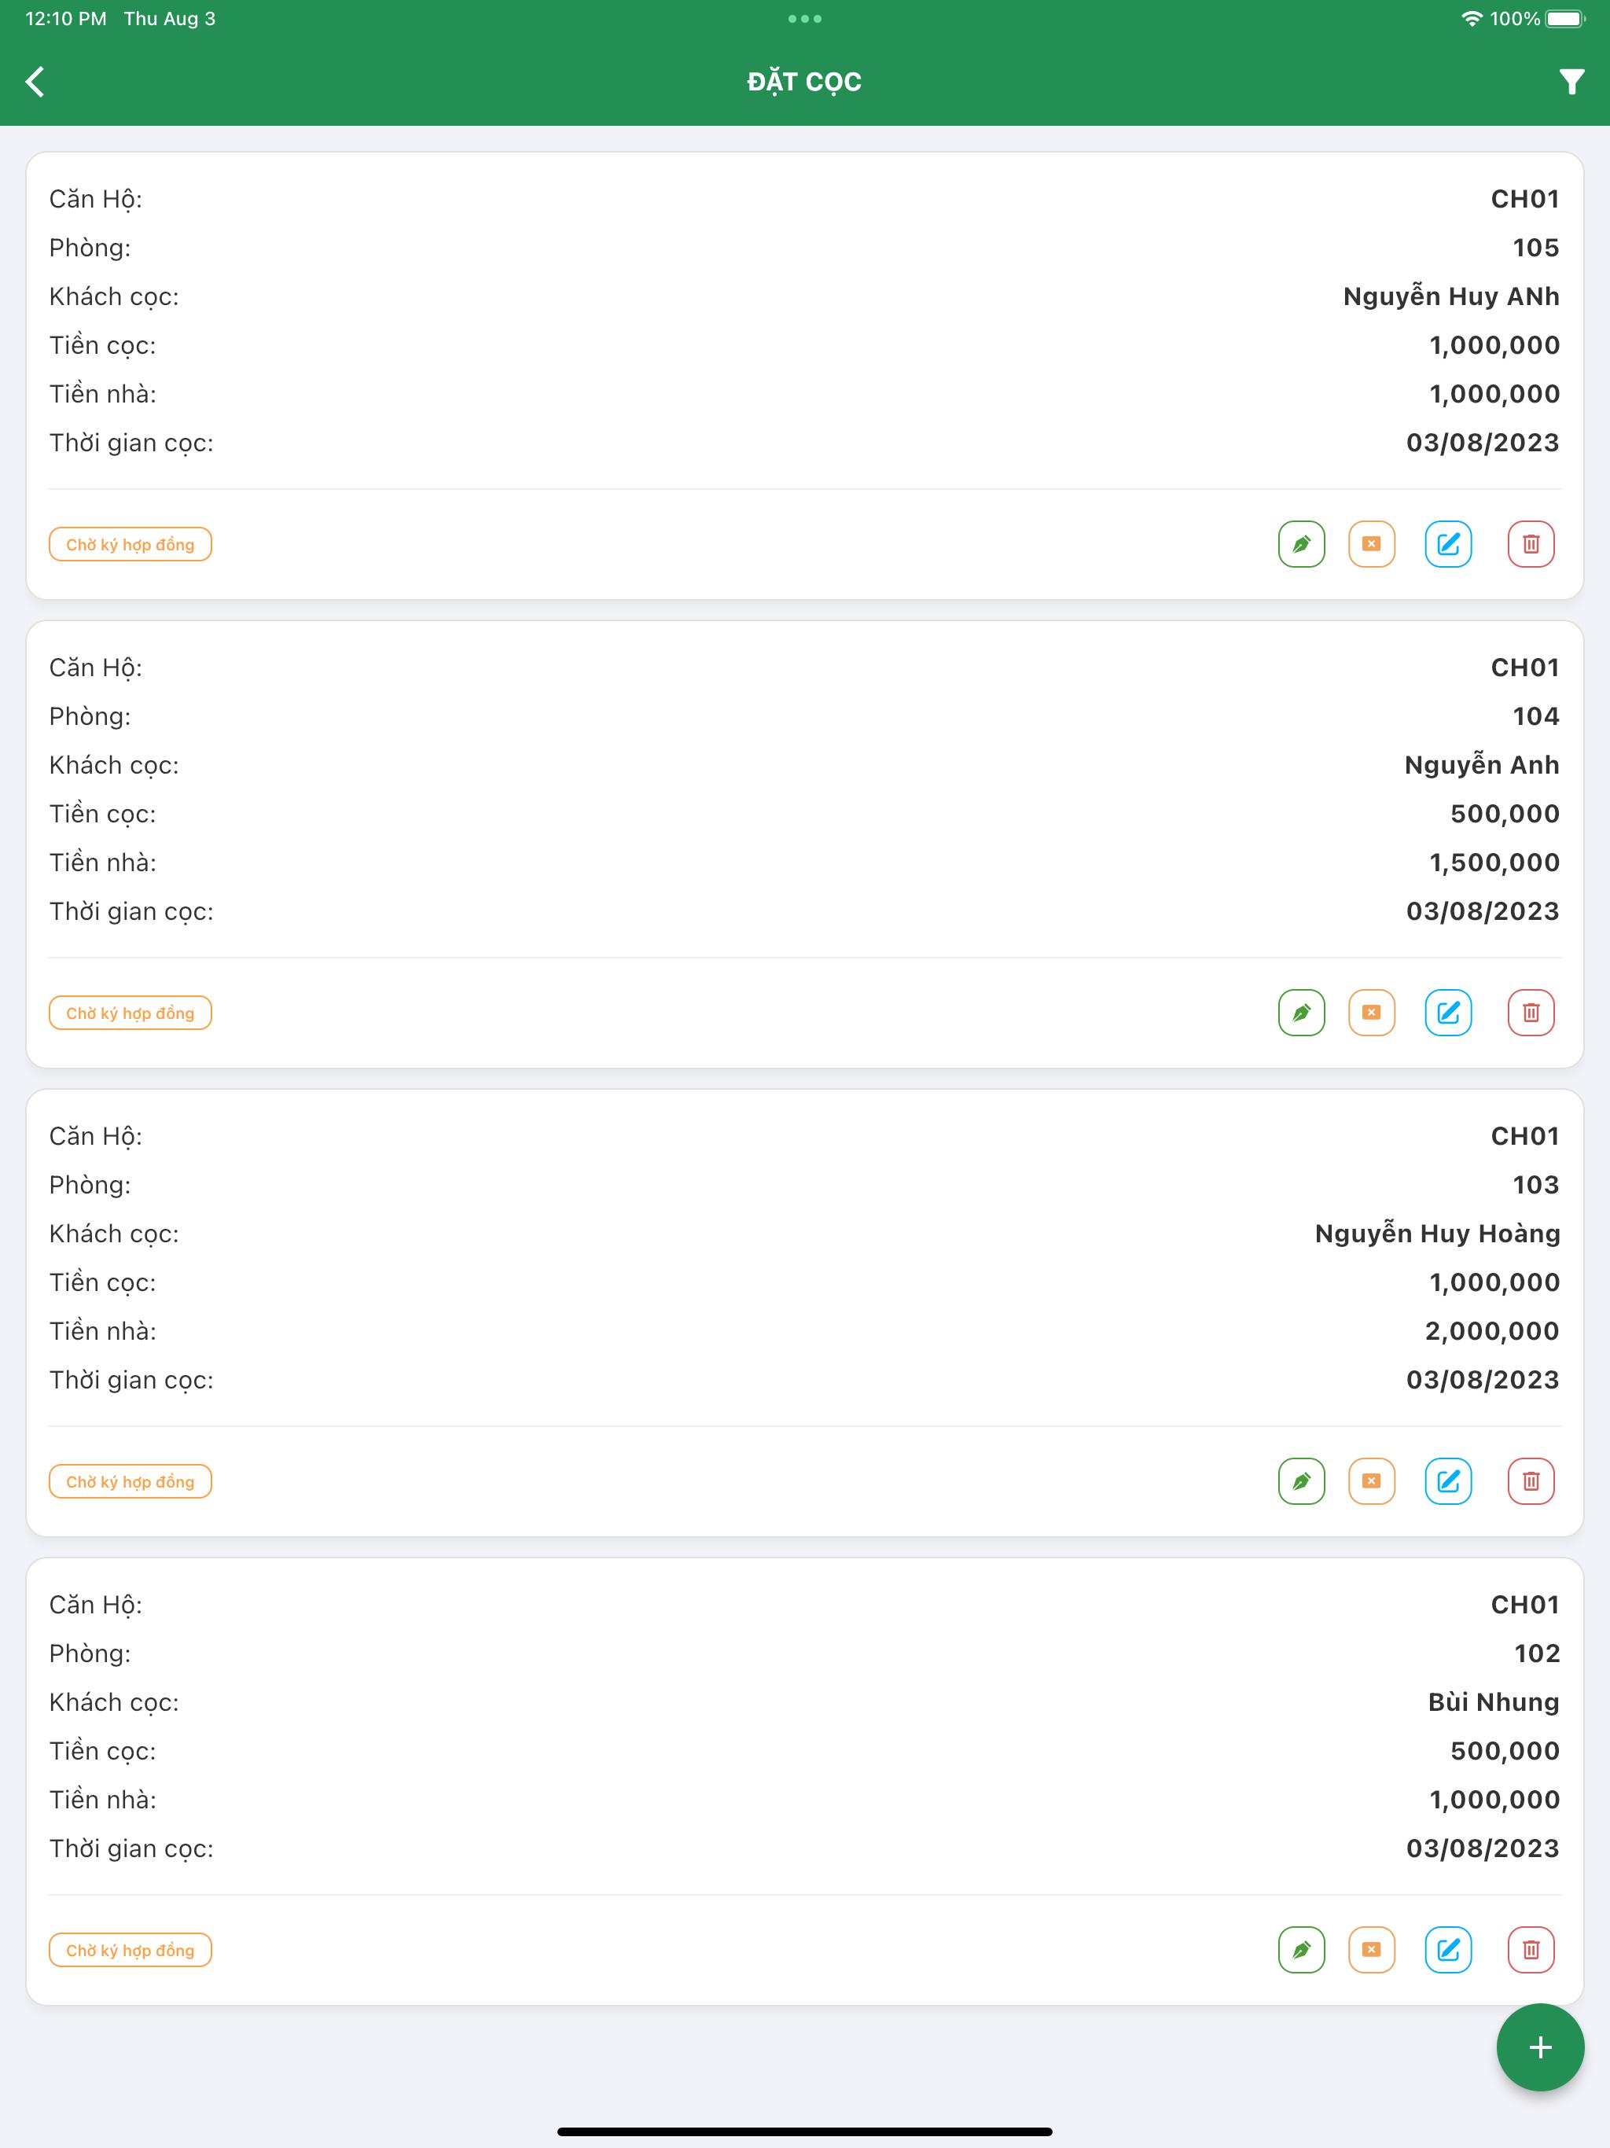
Task: Open the filter funnel icon
Action: click(1571, 82)
